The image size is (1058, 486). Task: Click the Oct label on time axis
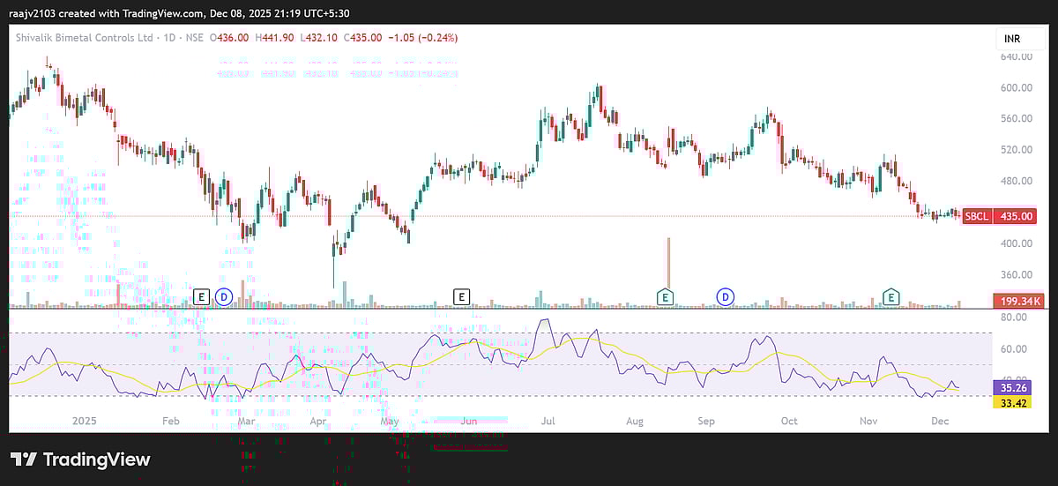(789, 421)
